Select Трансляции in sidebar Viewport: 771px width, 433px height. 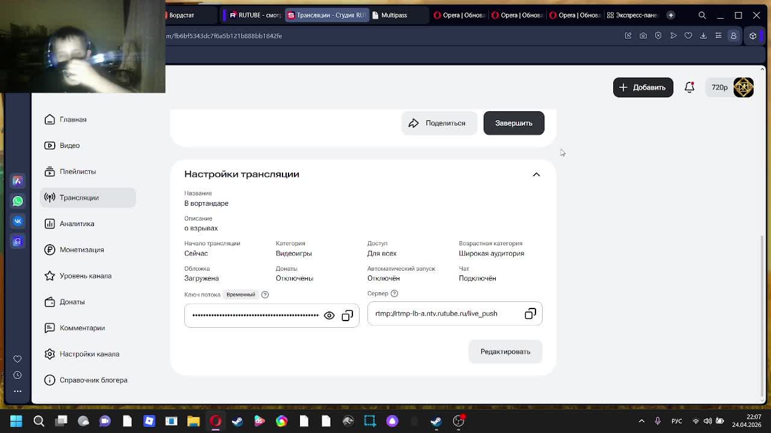coord(88,198)
